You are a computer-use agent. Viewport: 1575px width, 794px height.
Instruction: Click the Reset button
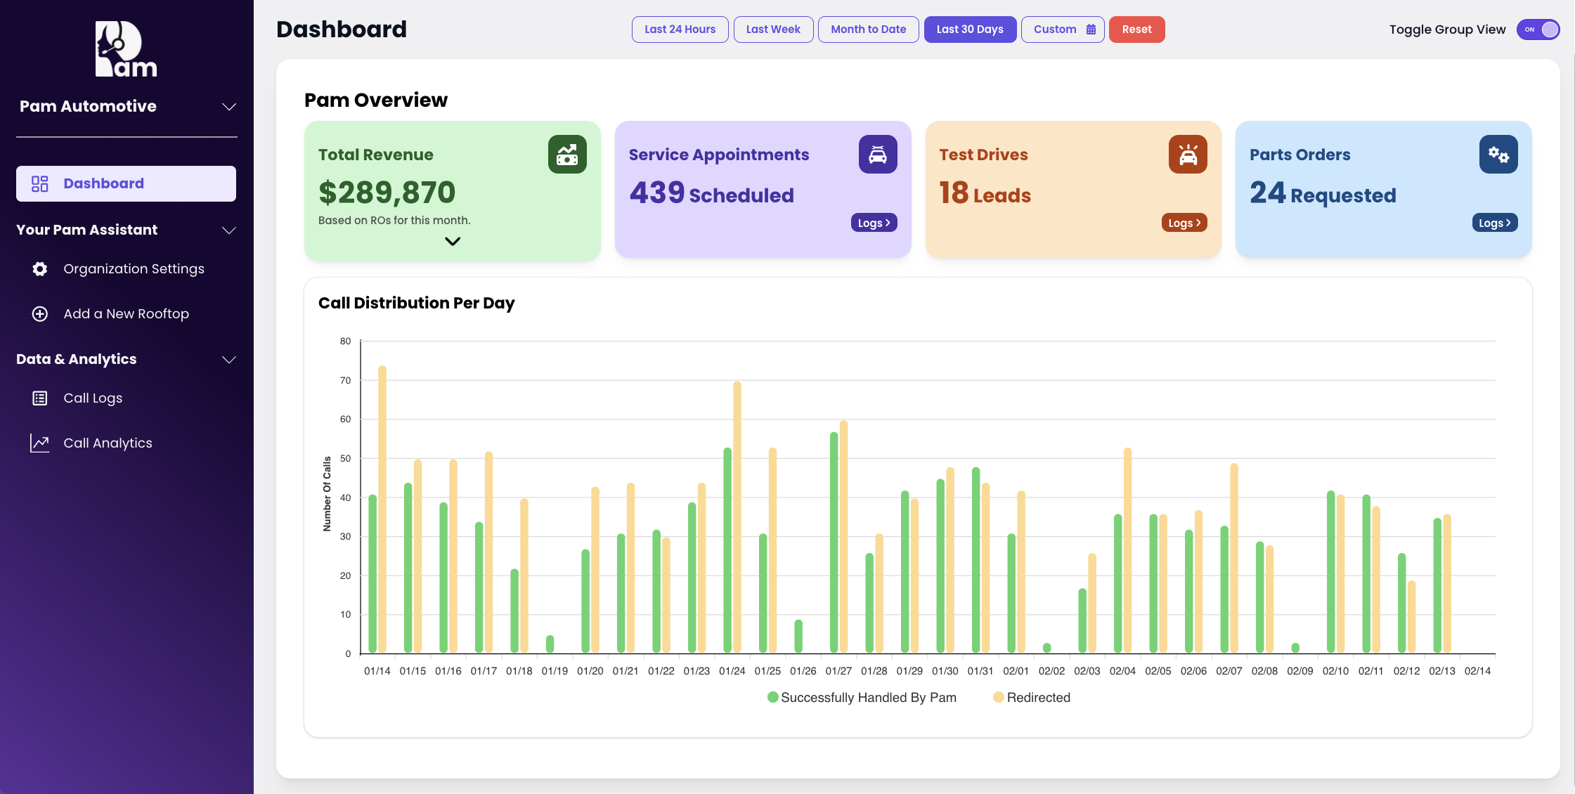[1137, 28]
